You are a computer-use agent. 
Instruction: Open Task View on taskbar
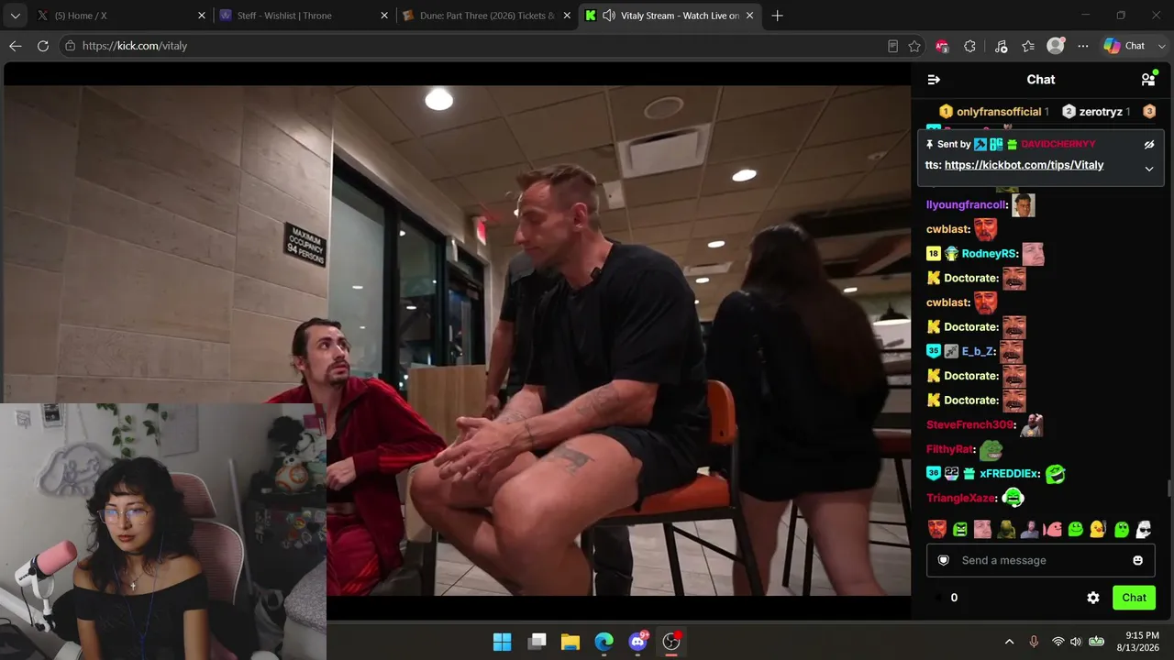coord(537,642)
